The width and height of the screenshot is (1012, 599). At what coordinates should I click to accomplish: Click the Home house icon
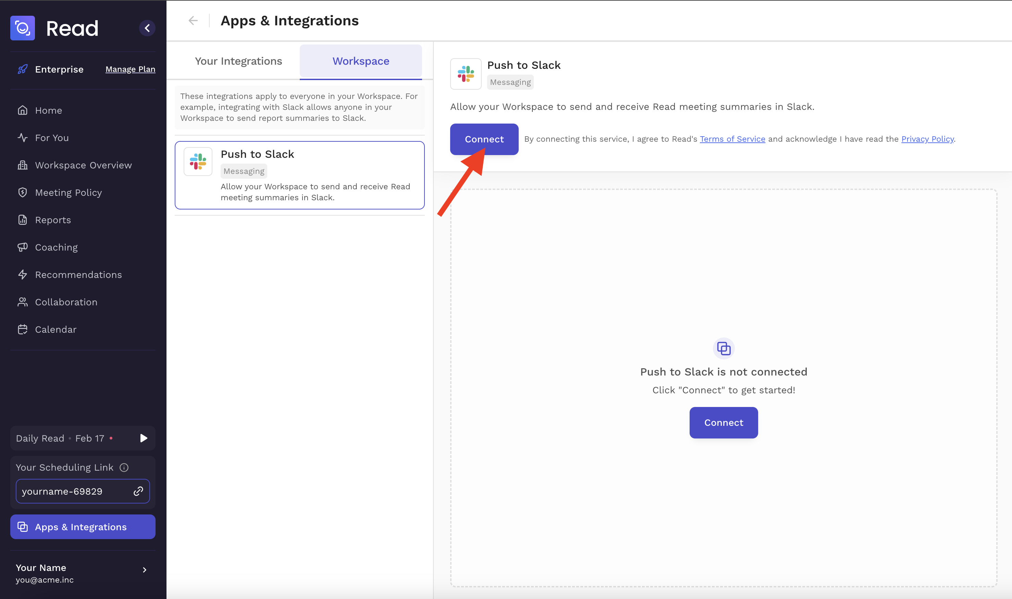coord(23,110)
